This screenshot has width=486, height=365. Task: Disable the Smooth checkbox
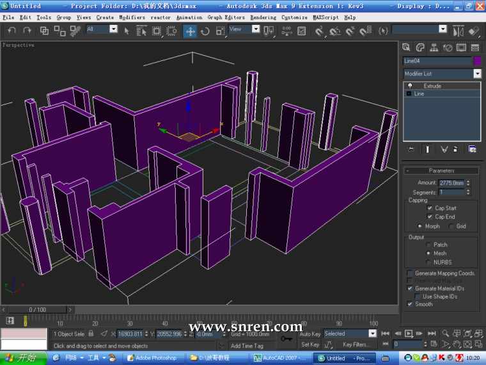pos(410,304)
